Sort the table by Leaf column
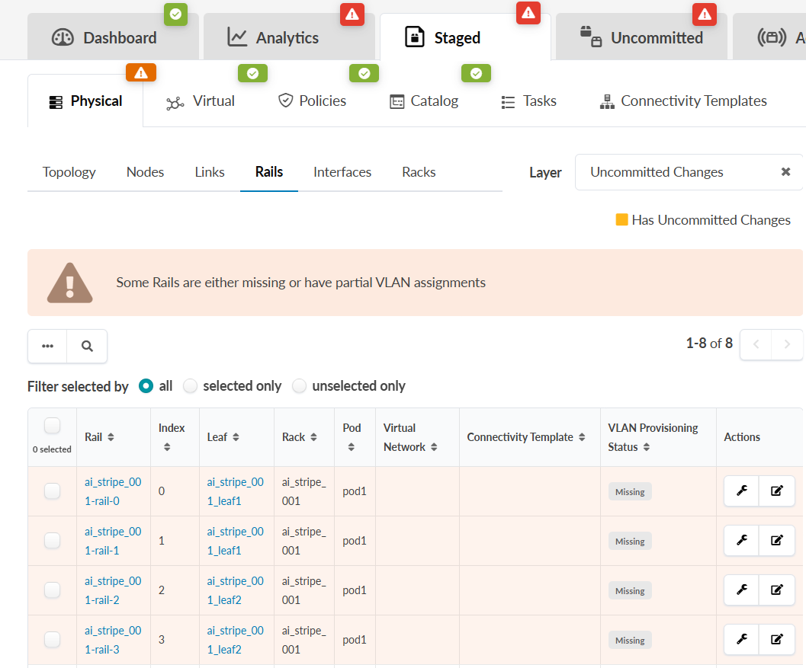806x668 pixels. (x=236, y=437)
